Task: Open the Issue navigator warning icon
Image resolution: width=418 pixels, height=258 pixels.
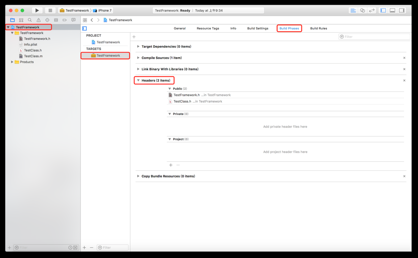Action: [x=38, y=20]
